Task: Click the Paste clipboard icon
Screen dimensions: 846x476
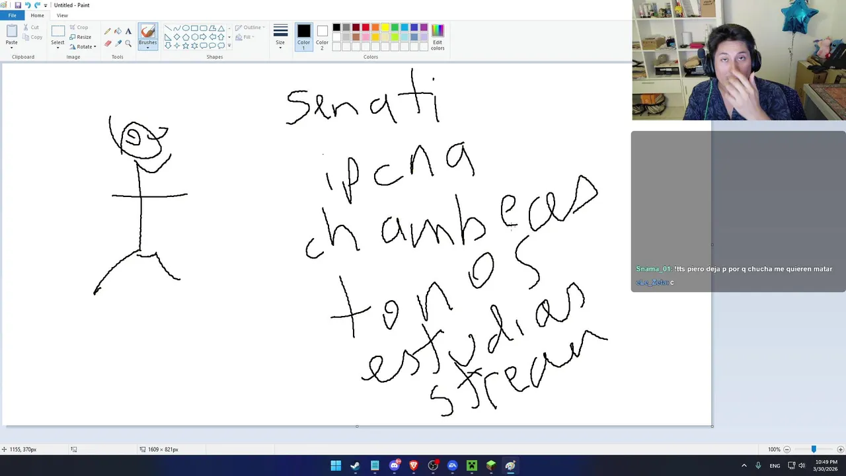Action: click(12, 31)
